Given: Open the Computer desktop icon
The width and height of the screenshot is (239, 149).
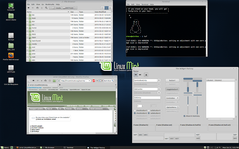Looking at the screenshot, I should coord(11,6).
